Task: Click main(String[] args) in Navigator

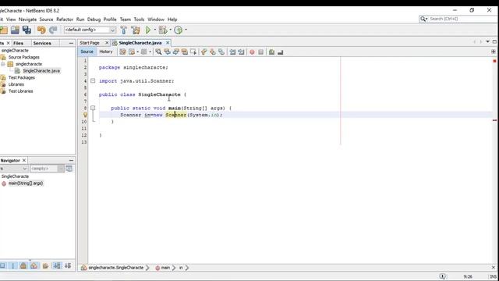Action: pyautogui.click(x=26, y=183)
